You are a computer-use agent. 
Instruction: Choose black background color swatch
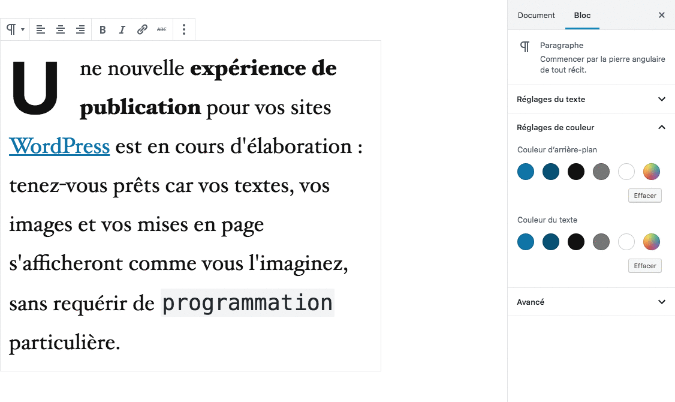[576, 172]
